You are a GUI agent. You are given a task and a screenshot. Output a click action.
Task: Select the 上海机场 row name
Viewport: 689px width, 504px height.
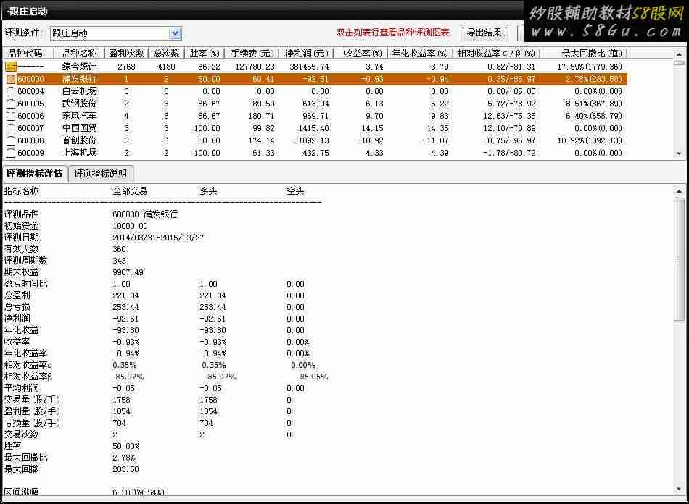(x=79, y=153)
